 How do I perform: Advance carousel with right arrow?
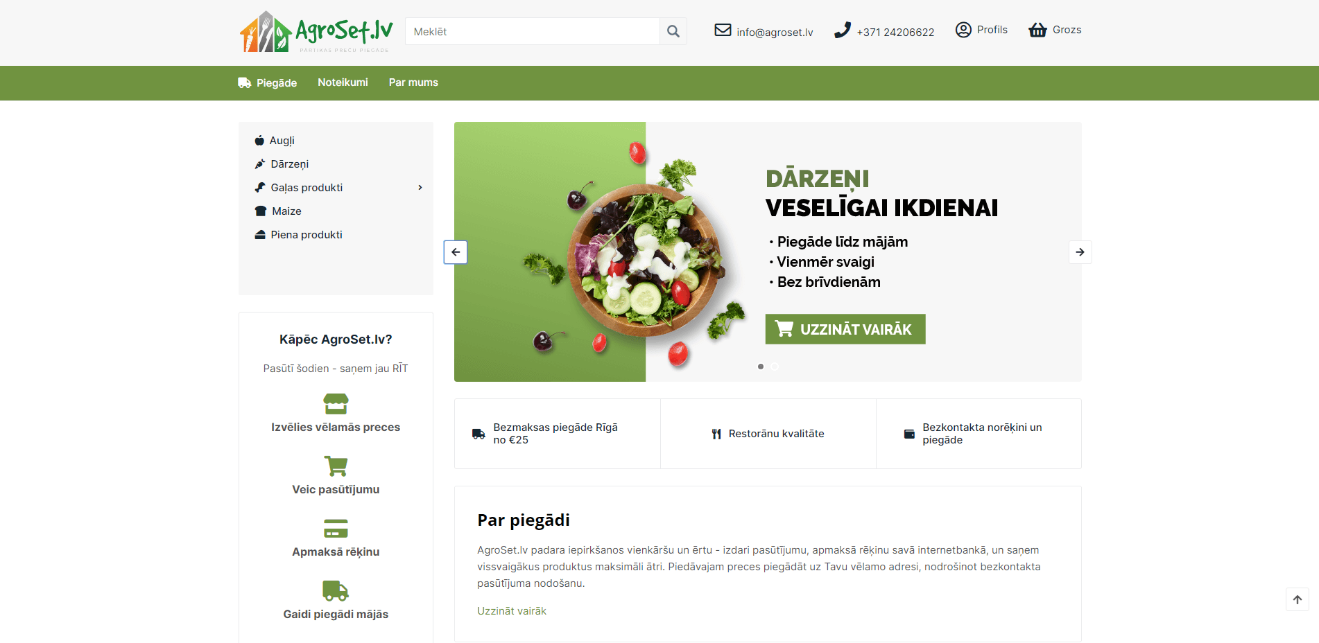pyautogui.click(x=1080, y=252)
